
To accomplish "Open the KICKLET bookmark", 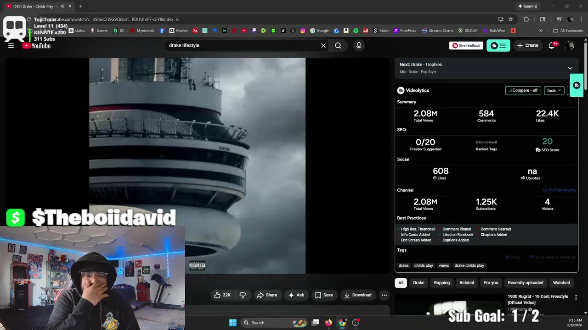I will (468, 31).
